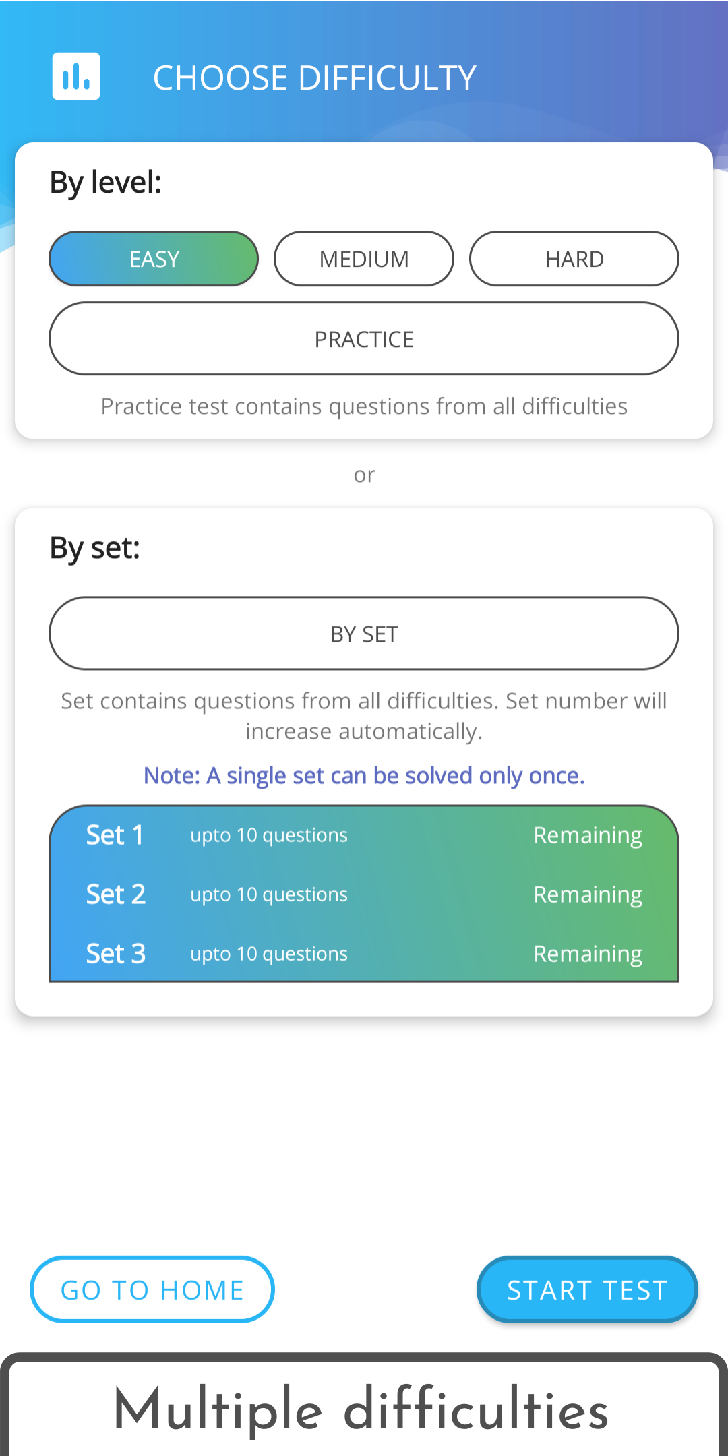728x1456 pixels.
Task: Choose MEDIUM difficulty level
Action: pyautogui.click(x=364, y=259)
